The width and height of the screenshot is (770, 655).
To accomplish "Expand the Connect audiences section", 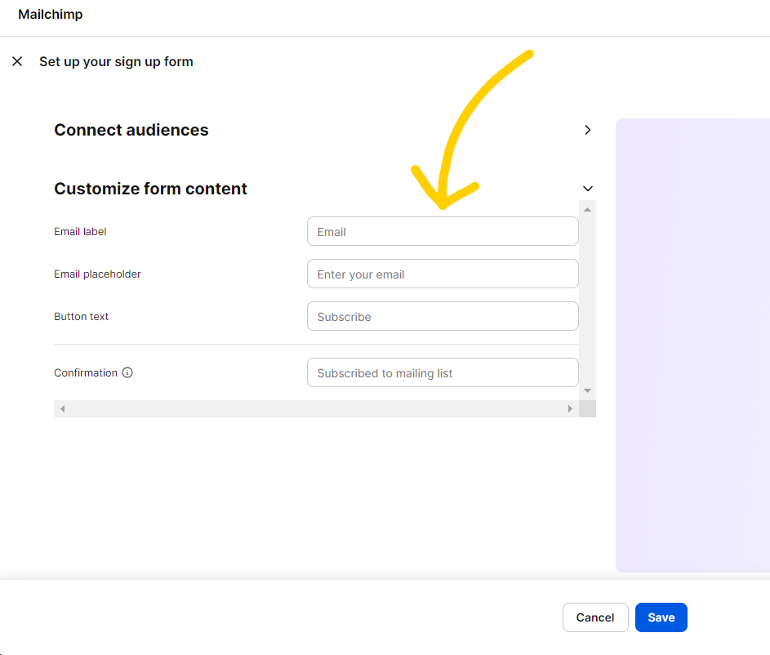I will [x=587, y=130].
